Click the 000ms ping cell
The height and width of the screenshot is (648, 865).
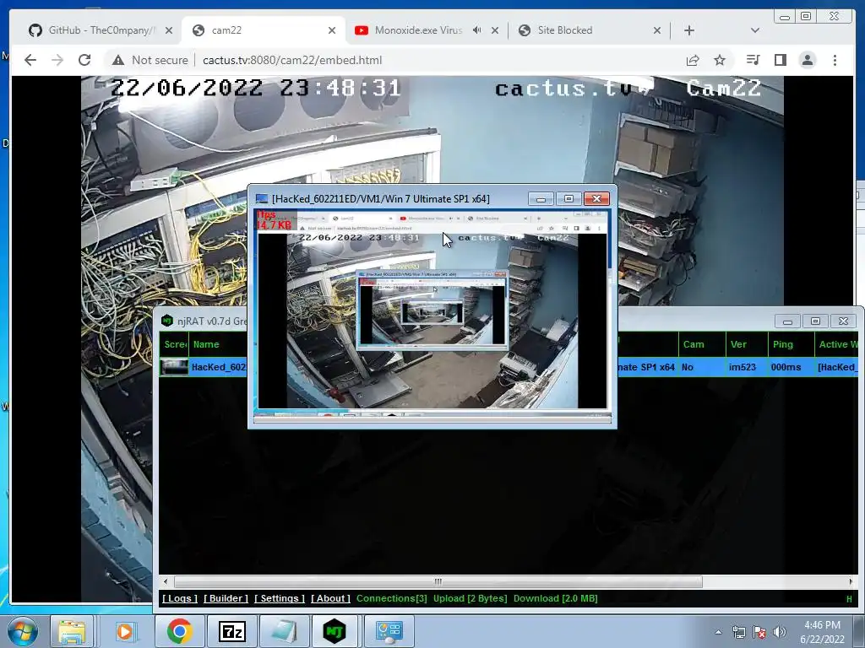[x=786, y=367]
